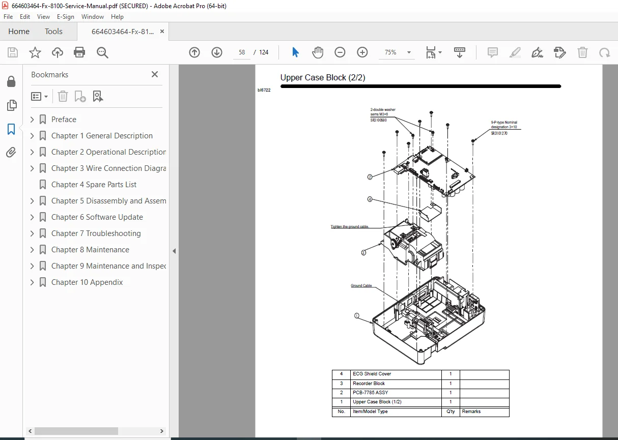Toggle scrolling page display mode
This screenshot has width=618, height=440.
pyautogui.click(x=460, y=52)
